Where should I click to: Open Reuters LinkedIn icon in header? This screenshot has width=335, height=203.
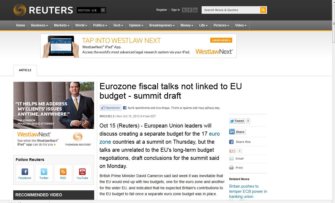(x=195, y=10)
